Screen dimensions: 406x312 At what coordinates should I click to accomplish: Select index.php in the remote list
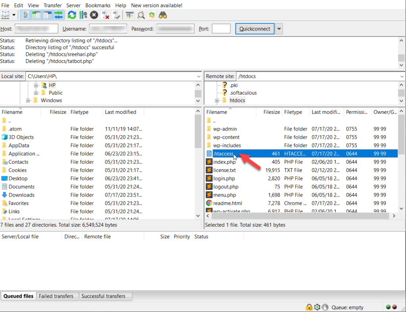(302, 162)
